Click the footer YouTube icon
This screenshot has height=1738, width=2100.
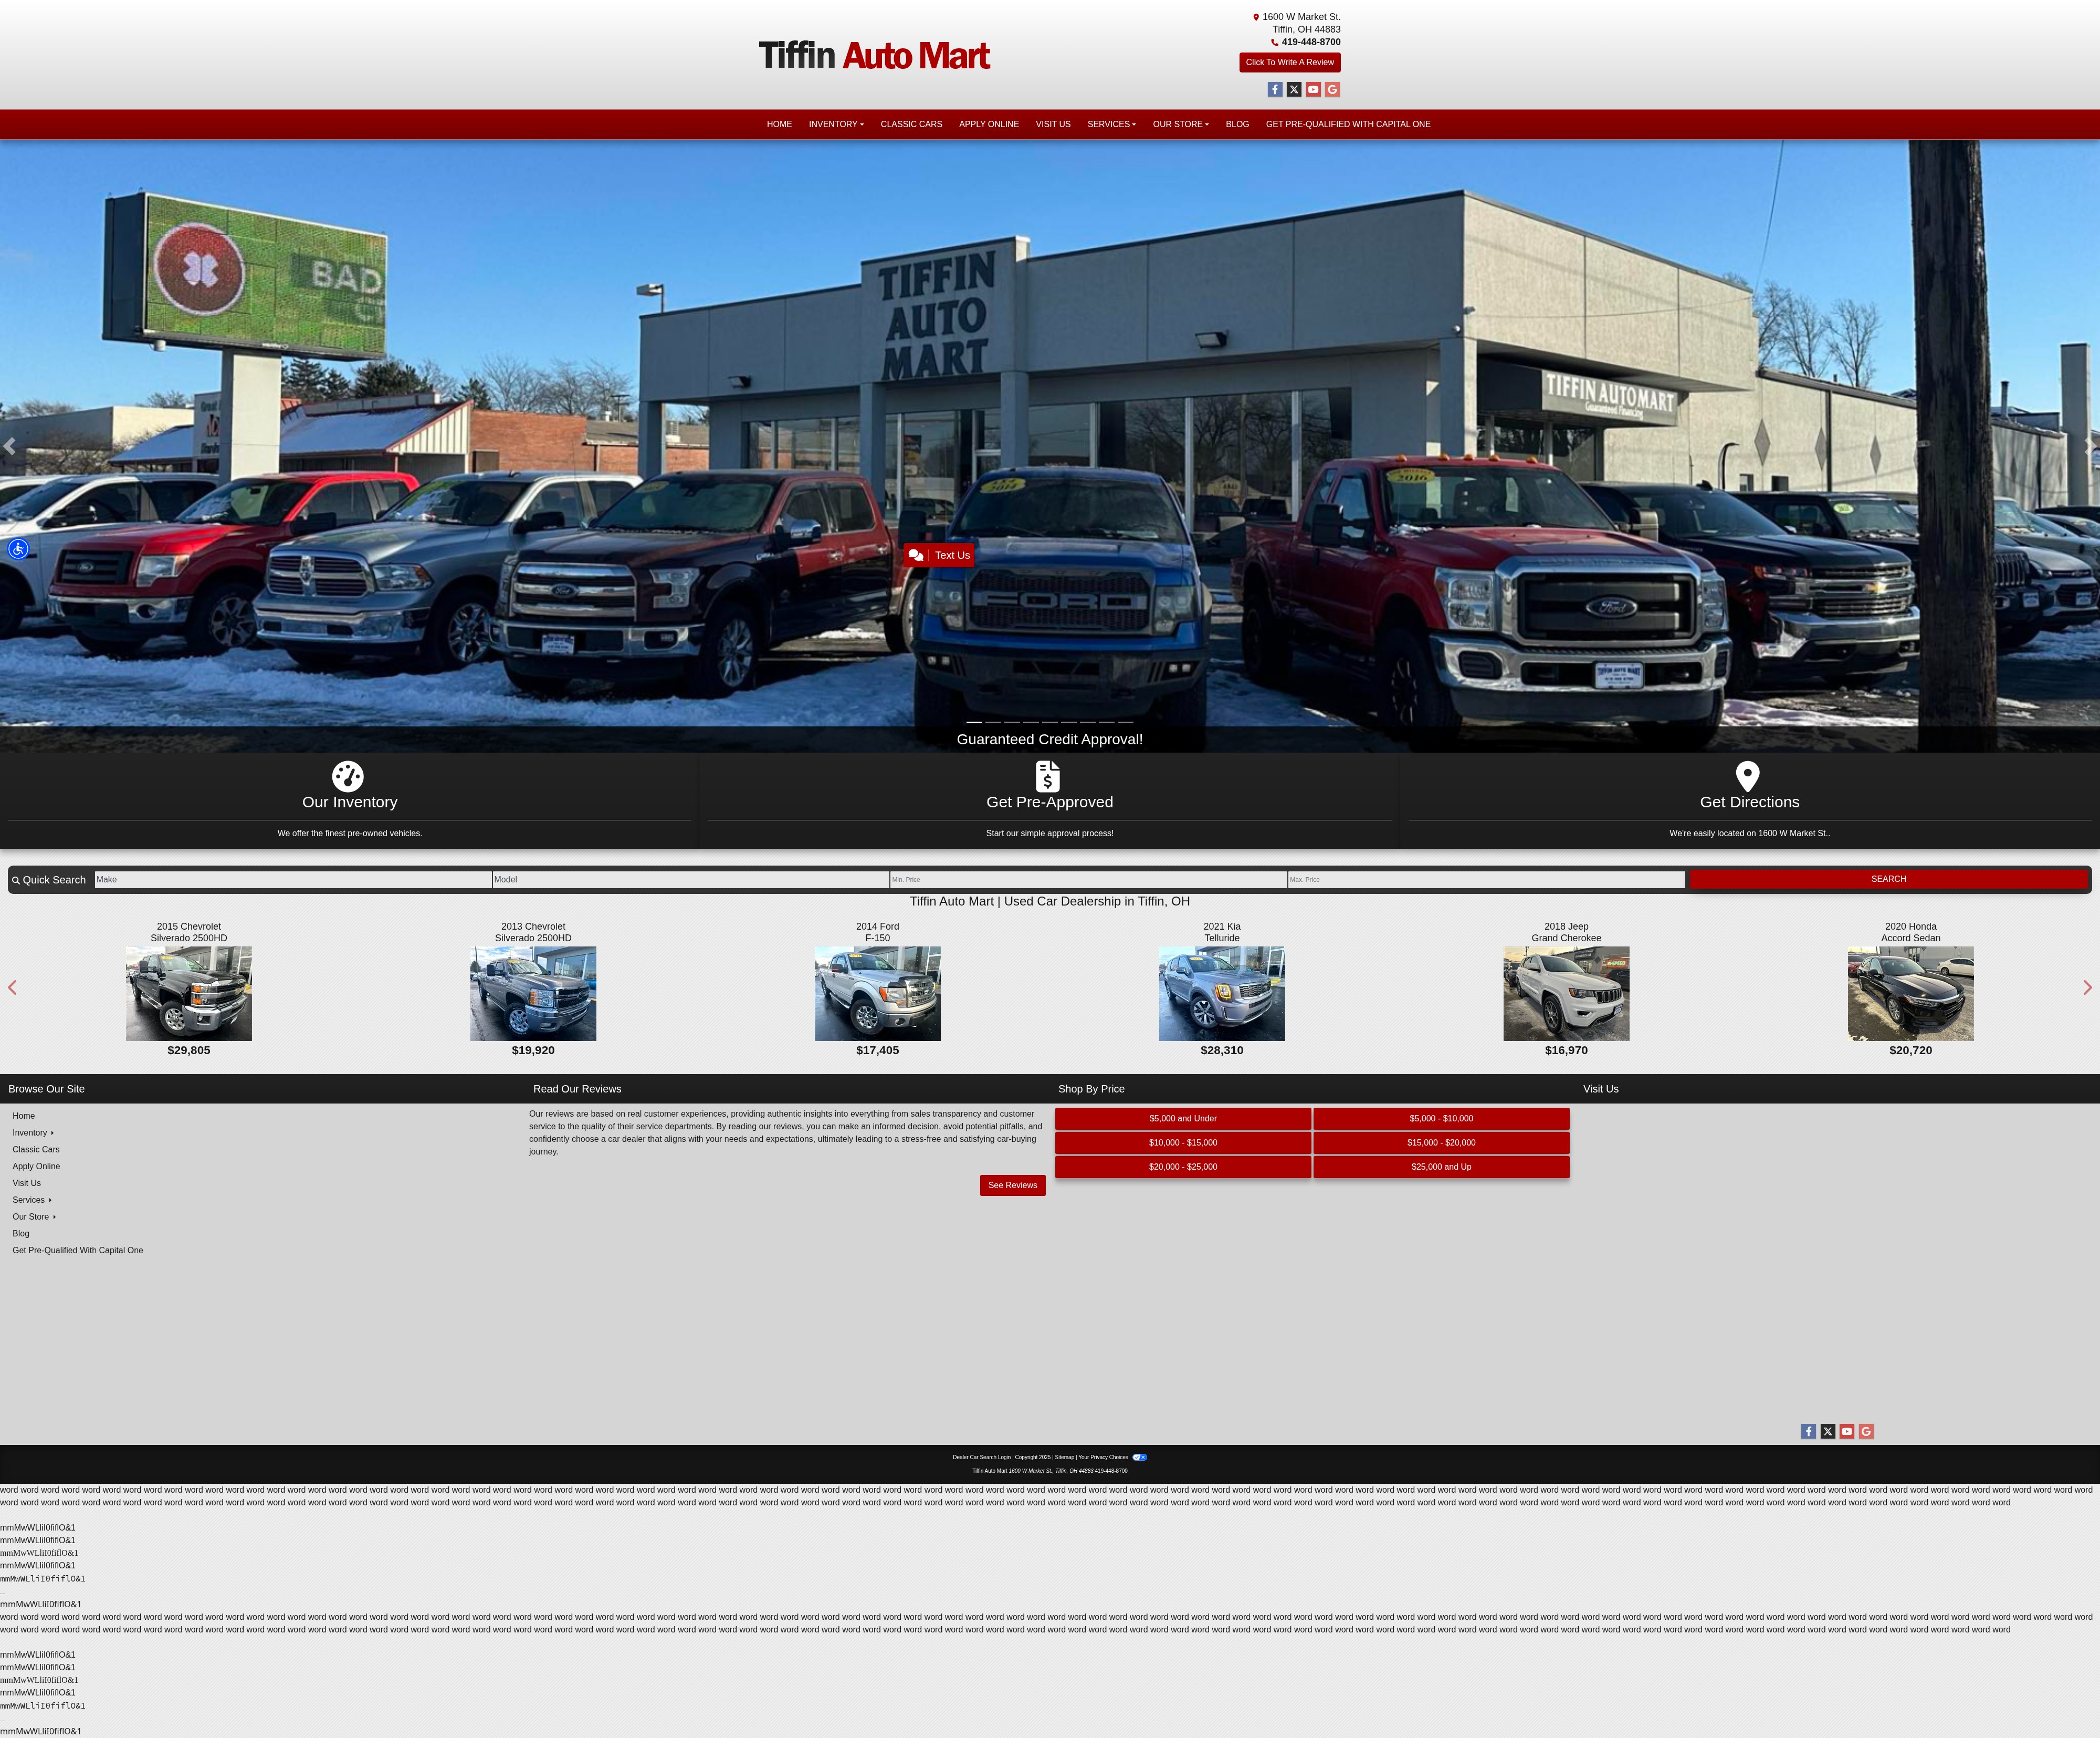1847,1431
